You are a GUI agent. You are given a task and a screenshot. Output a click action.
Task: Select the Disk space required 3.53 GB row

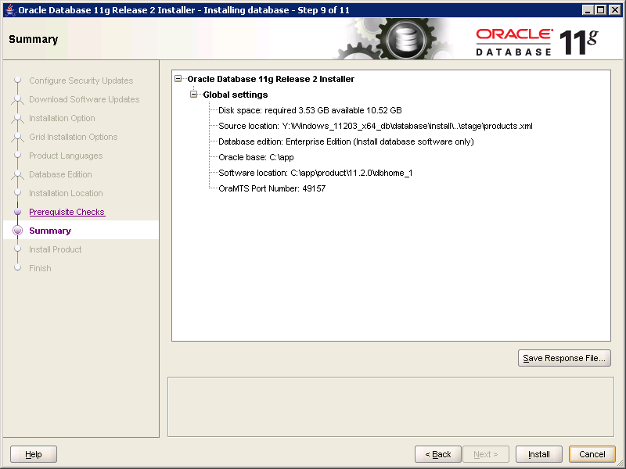310,110
